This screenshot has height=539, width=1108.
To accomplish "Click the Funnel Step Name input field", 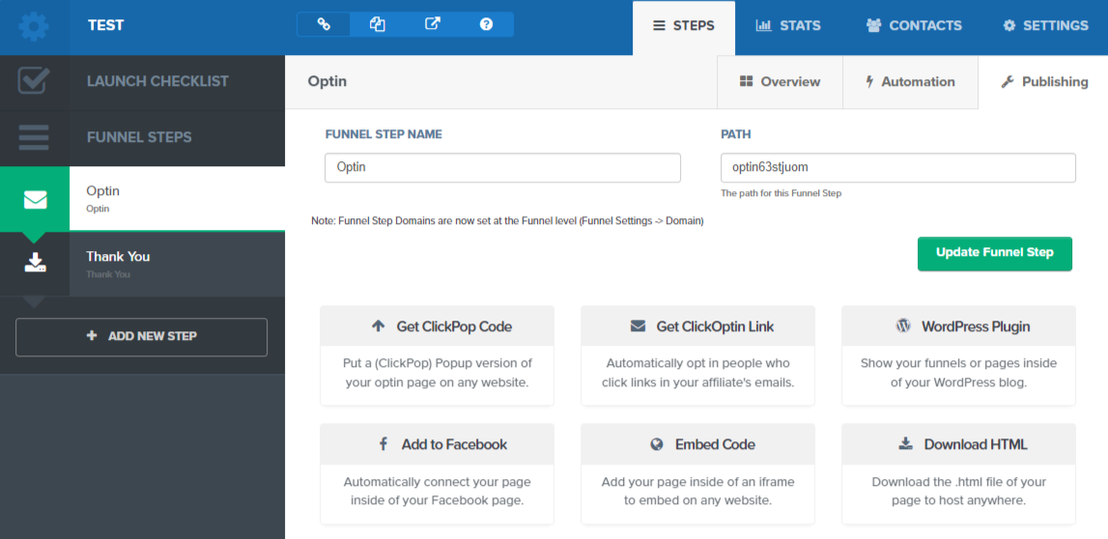I will (x=502, y=168).
